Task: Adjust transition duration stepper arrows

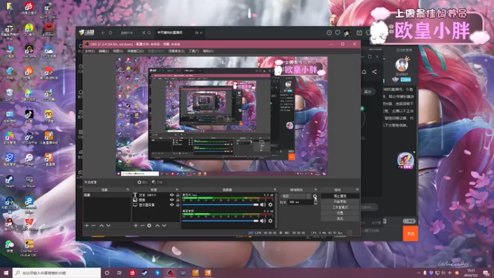Action: click(x=316, y=203)
